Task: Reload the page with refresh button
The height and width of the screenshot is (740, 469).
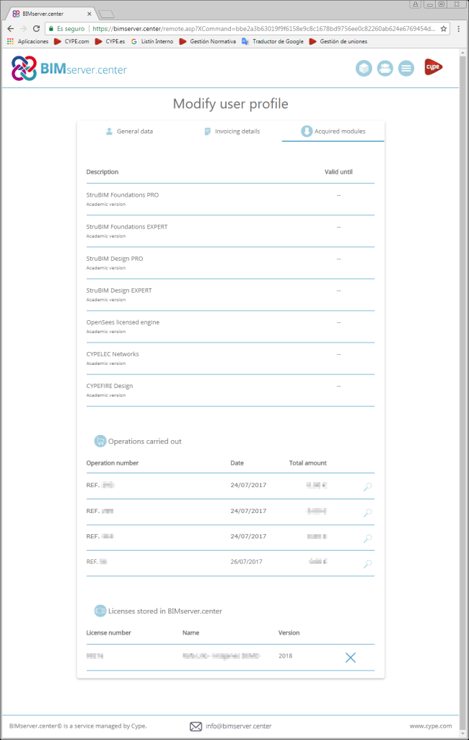Action: click(x=36, y=29)
